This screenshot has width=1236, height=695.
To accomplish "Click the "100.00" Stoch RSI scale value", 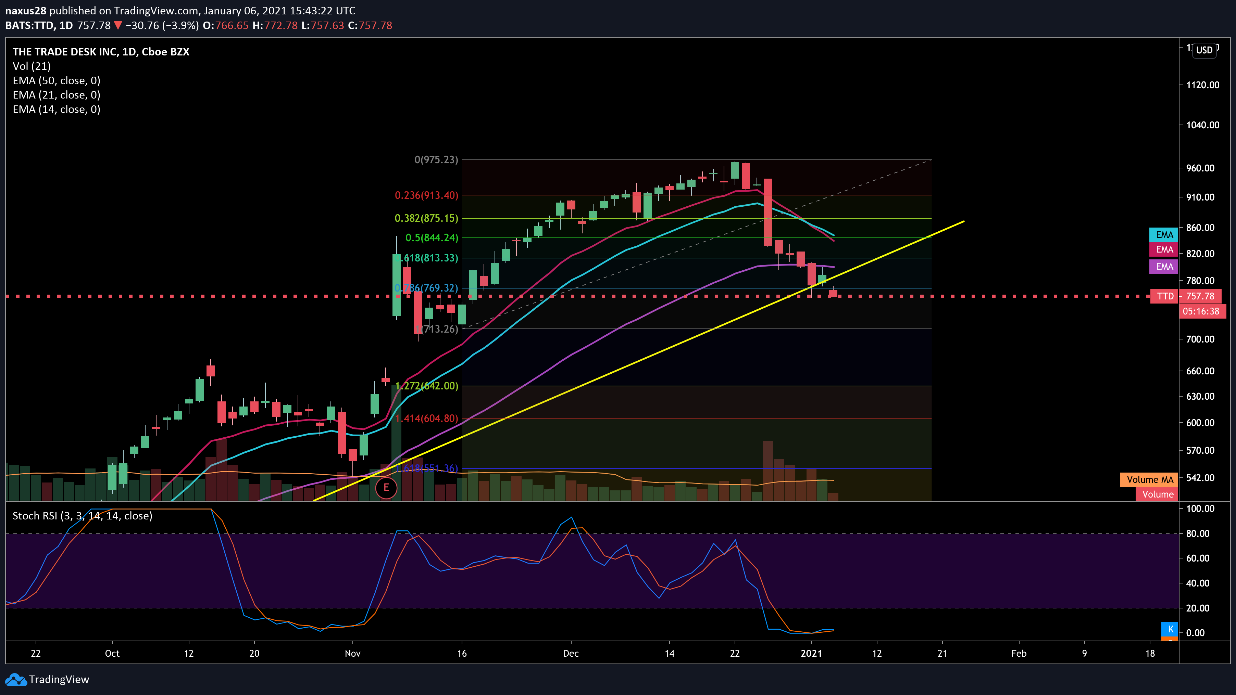I will coord(1200,509).
